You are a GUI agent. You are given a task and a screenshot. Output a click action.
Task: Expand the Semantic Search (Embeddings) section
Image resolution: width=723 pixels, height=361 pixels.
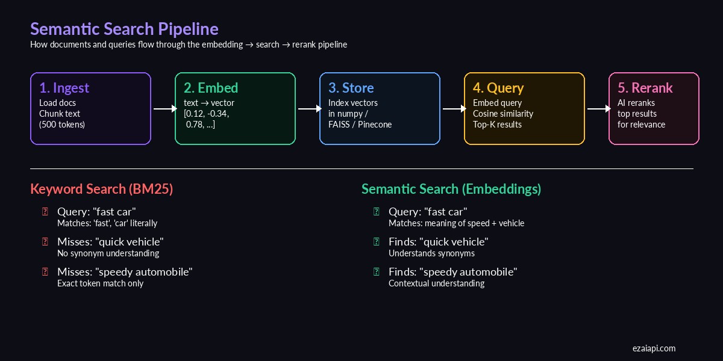click(x=451, y=189)
